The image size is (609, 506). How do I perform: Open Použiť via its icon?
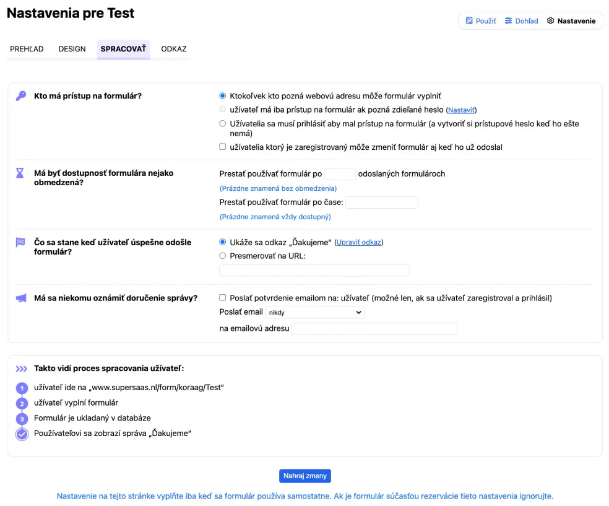point(469,21)
